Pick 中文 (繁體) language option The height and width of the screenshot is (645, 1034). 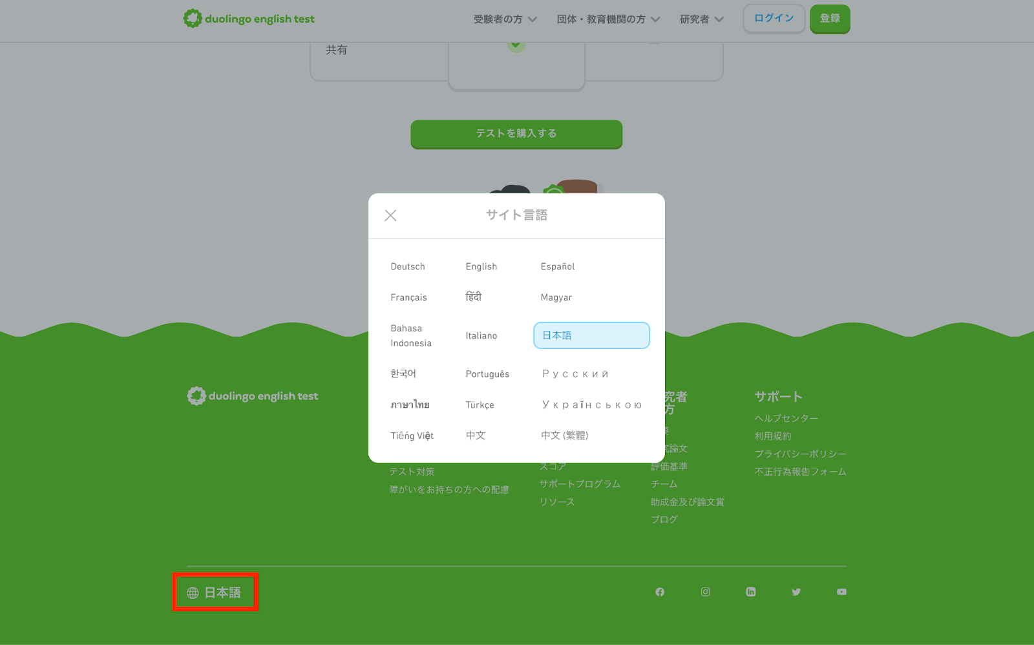(564, 436)
